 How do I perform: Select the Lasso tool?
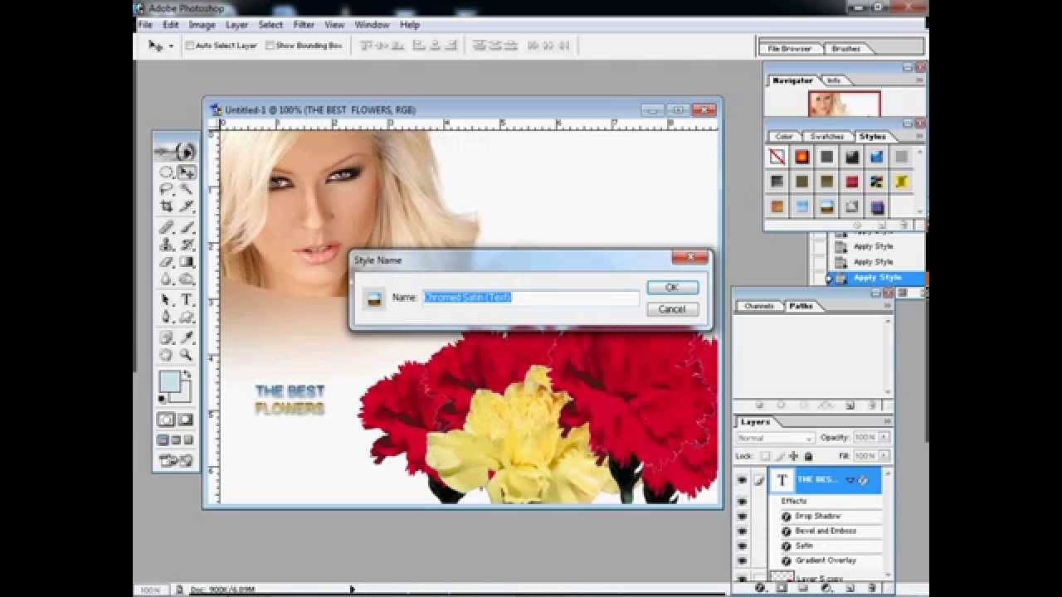click(166, 190)
